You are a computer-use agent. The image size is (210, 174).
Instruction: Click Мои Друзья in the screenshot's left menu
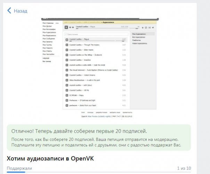pos(47,26)
